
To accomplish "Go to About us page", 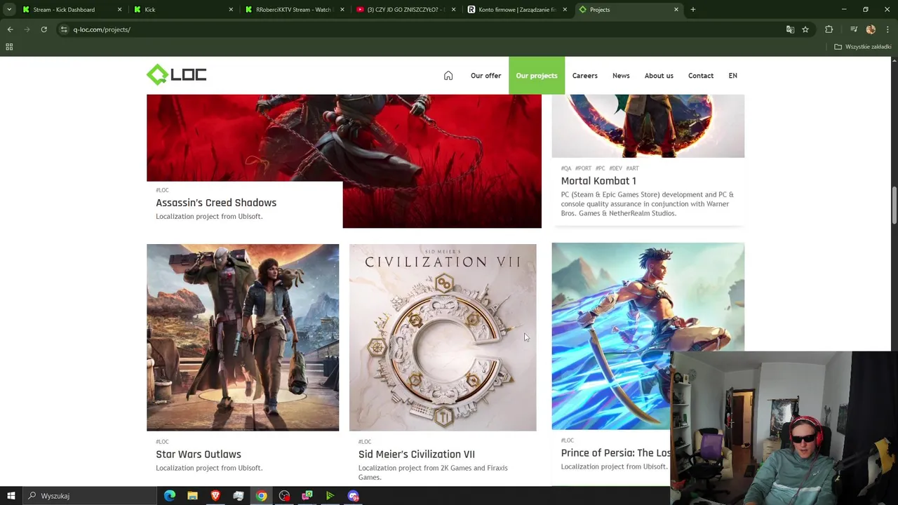I will (659, 76).
